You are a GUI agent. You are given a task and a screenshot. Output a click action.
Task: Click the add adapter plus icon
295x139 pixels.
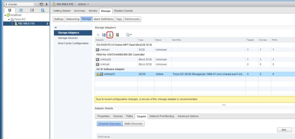tap(98, 35)
